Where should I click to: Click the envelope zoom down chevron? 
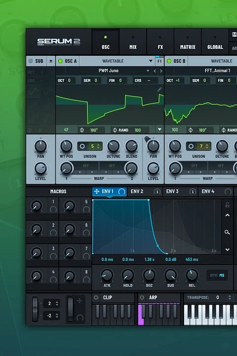coord(227,250)
